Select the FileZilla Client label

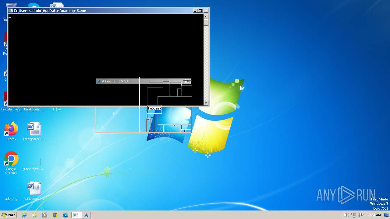coord(11,109)
